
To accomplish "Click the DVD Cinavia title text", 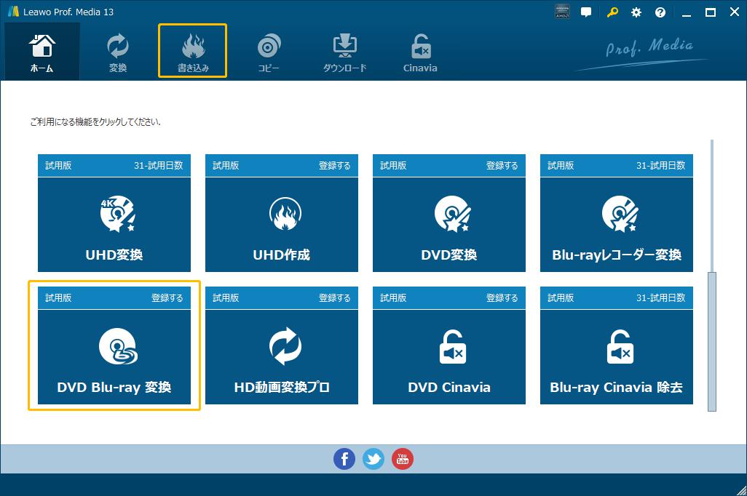I will pos(449,388).
